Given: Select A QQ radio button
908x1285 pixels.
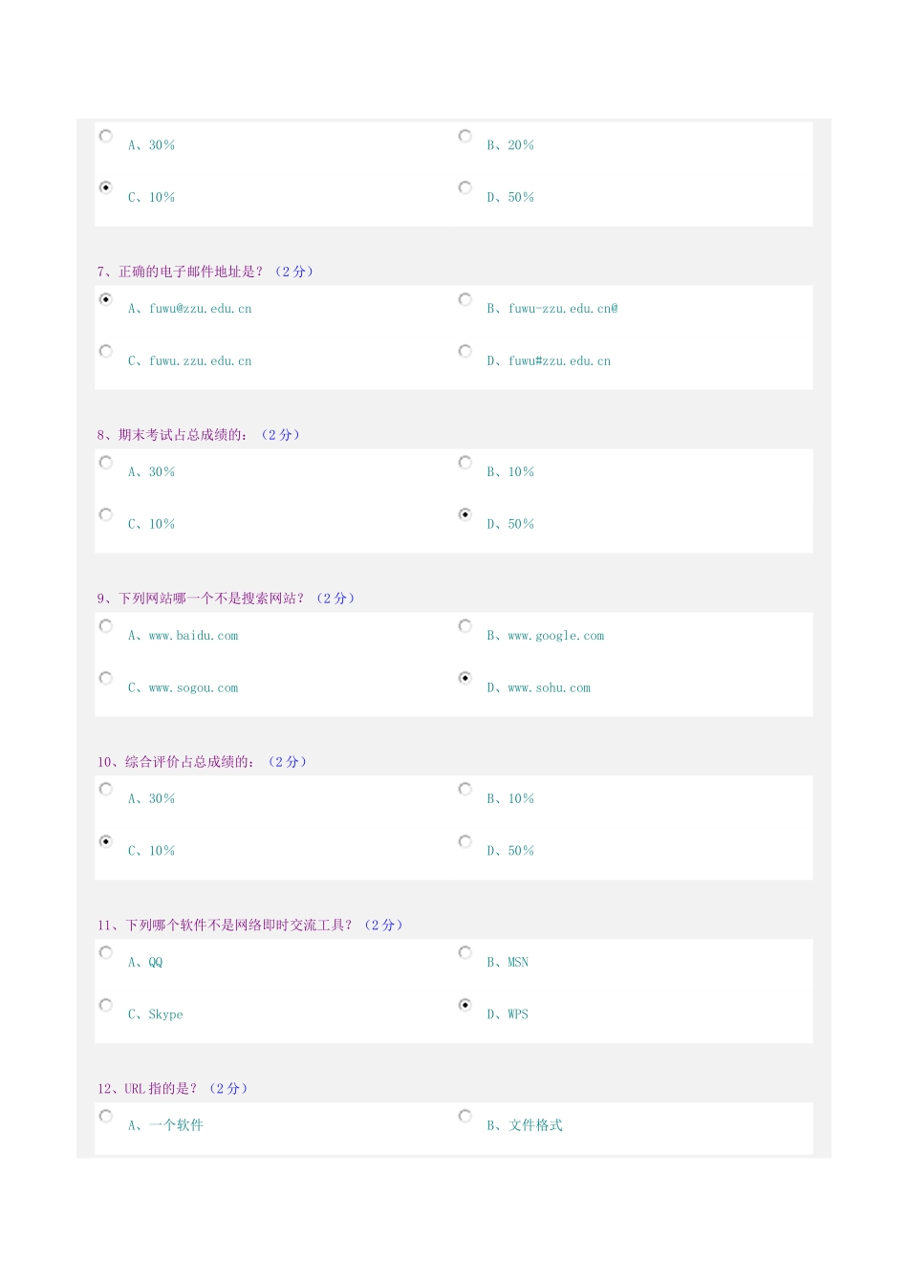Looking at the screenshot, I should [x=106, y=952].
